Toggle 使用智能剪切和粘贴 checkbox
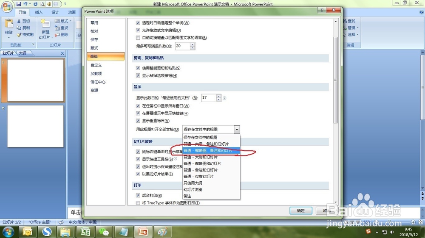Screen dimensions: 425x238 click(138, 68)
